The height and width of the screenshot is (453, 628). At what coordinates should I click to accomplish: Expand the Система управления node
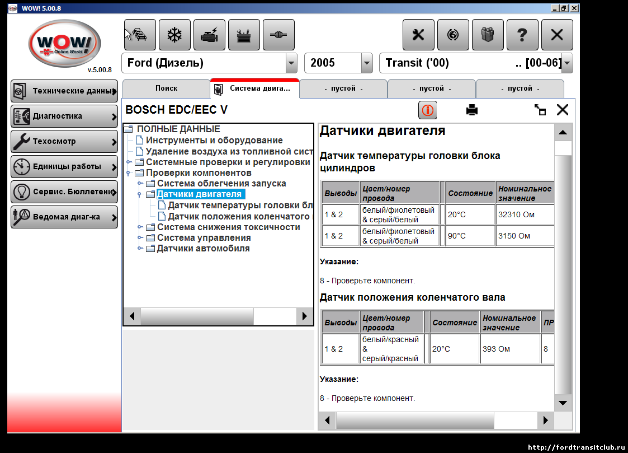point(140,238)
